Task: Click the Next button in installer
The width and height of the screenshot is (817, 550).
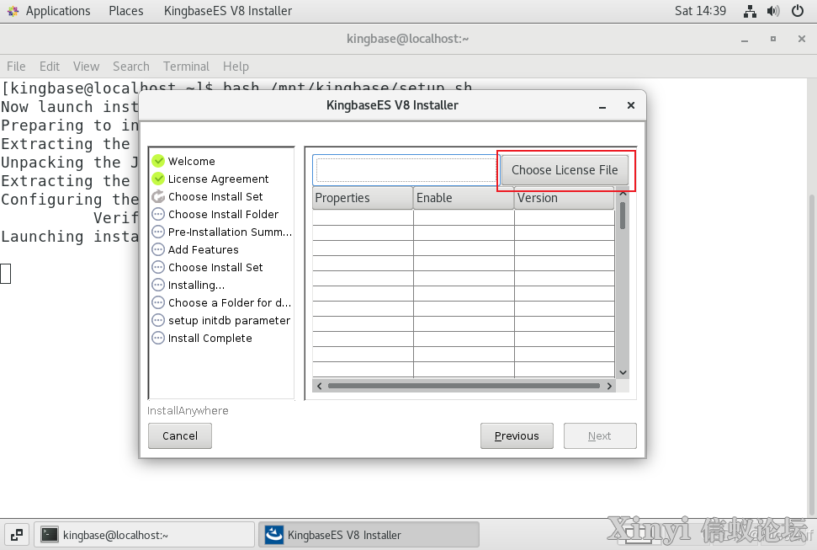Action: (x=600, y=435)
